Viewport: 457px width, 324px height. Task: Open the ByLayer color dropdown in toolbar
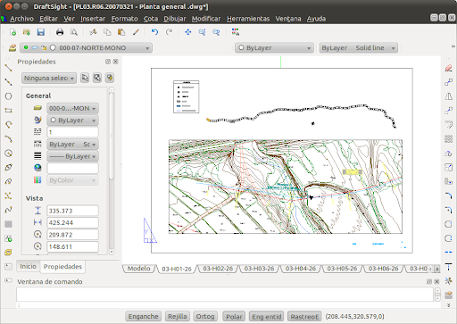[274, 48]
